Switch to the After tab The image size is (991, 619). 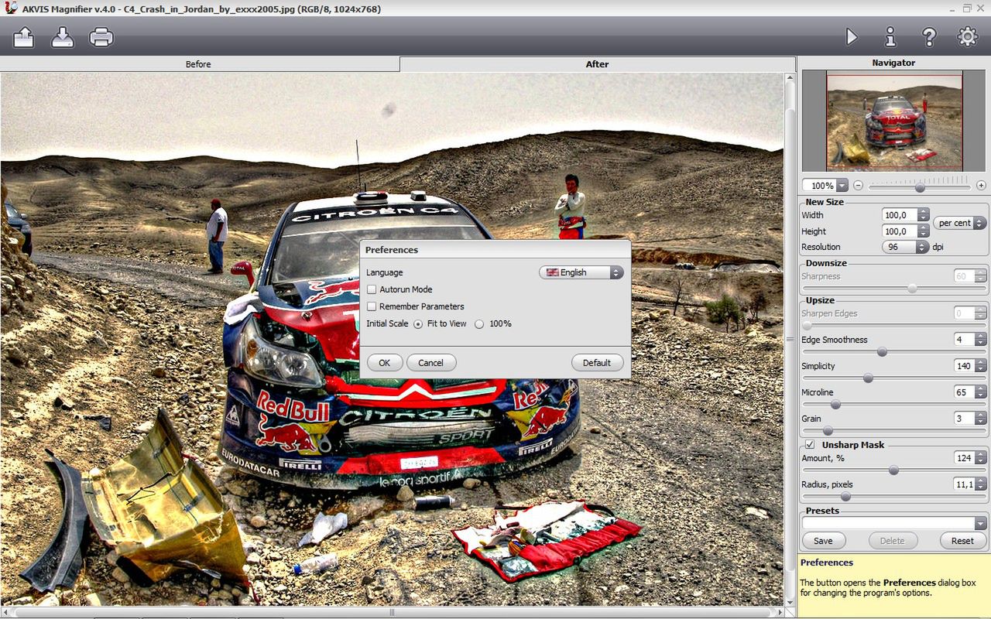(597, 64)
